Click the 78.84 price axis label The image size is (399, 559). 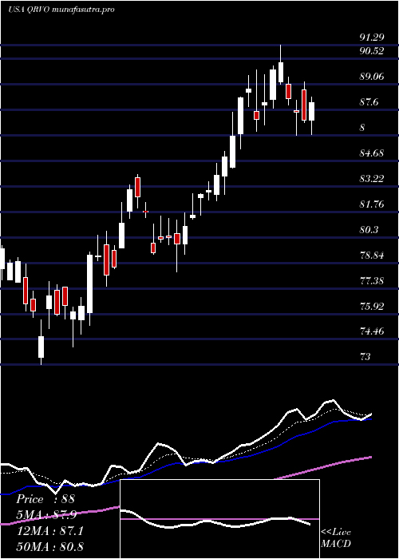click(x=371, y=256)
